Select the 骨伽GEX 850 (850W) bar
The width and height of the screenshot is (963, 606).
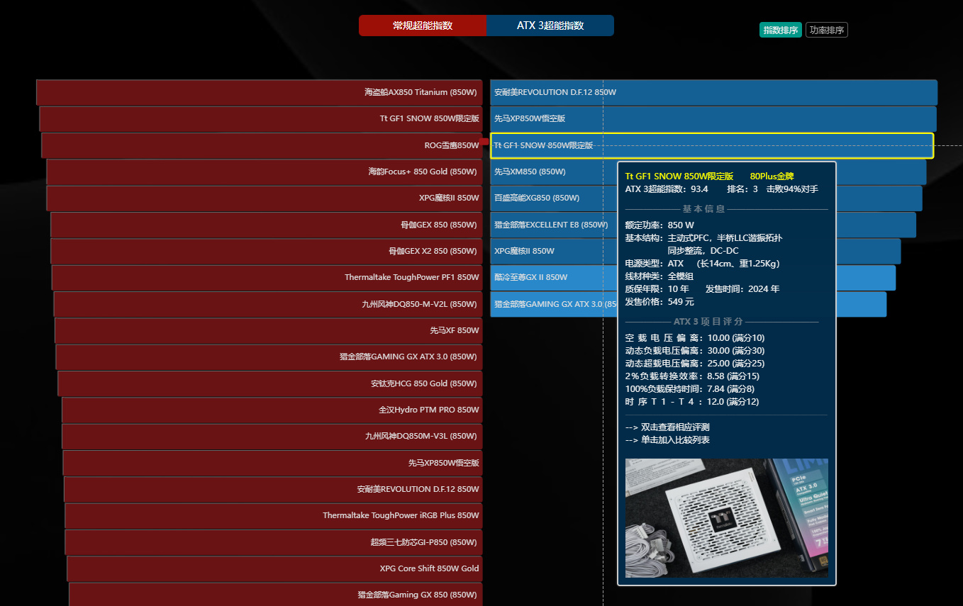coord(267,225)
